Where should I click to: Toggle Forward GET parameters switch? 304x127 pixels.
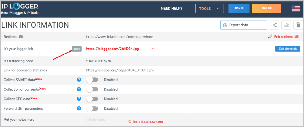[x=92, y=108]
